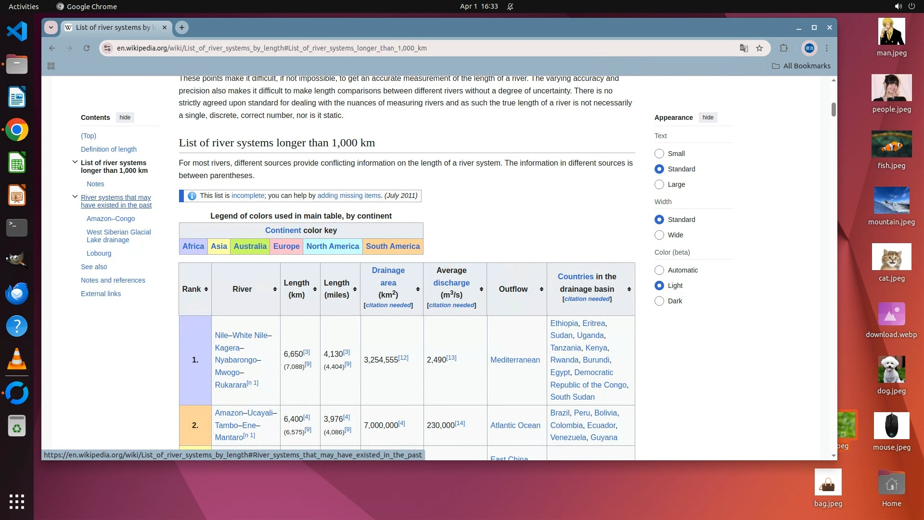Launch Visual Studio Code from dock
The image size is (924, 520).
[17, 32]
